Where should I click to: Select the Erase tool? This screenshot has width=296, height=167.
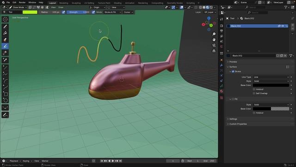(x=5, y=40)
